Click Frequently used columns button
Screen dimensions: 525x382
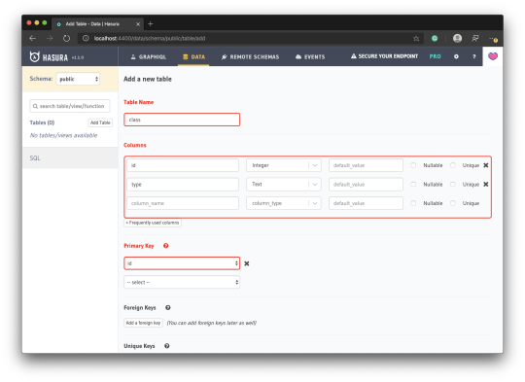(x=153, y=223)
